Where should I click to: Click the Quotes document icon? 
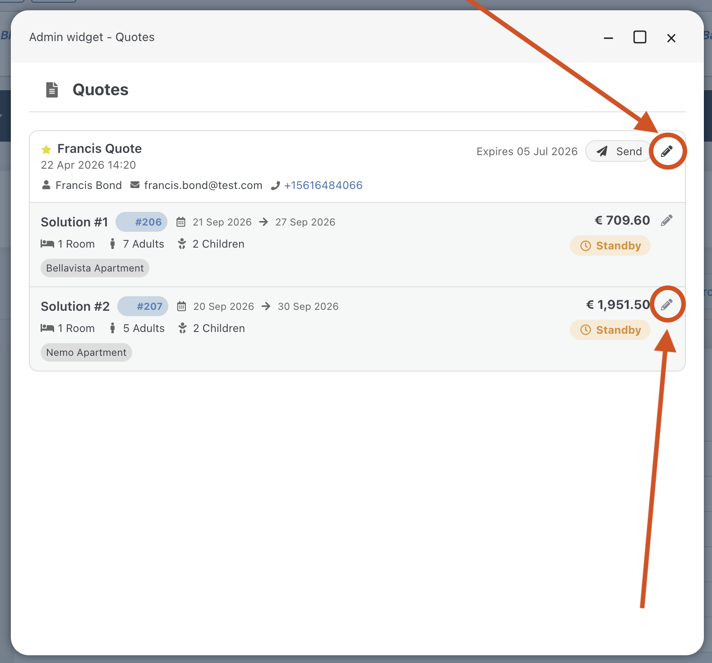tap(52, 90)
